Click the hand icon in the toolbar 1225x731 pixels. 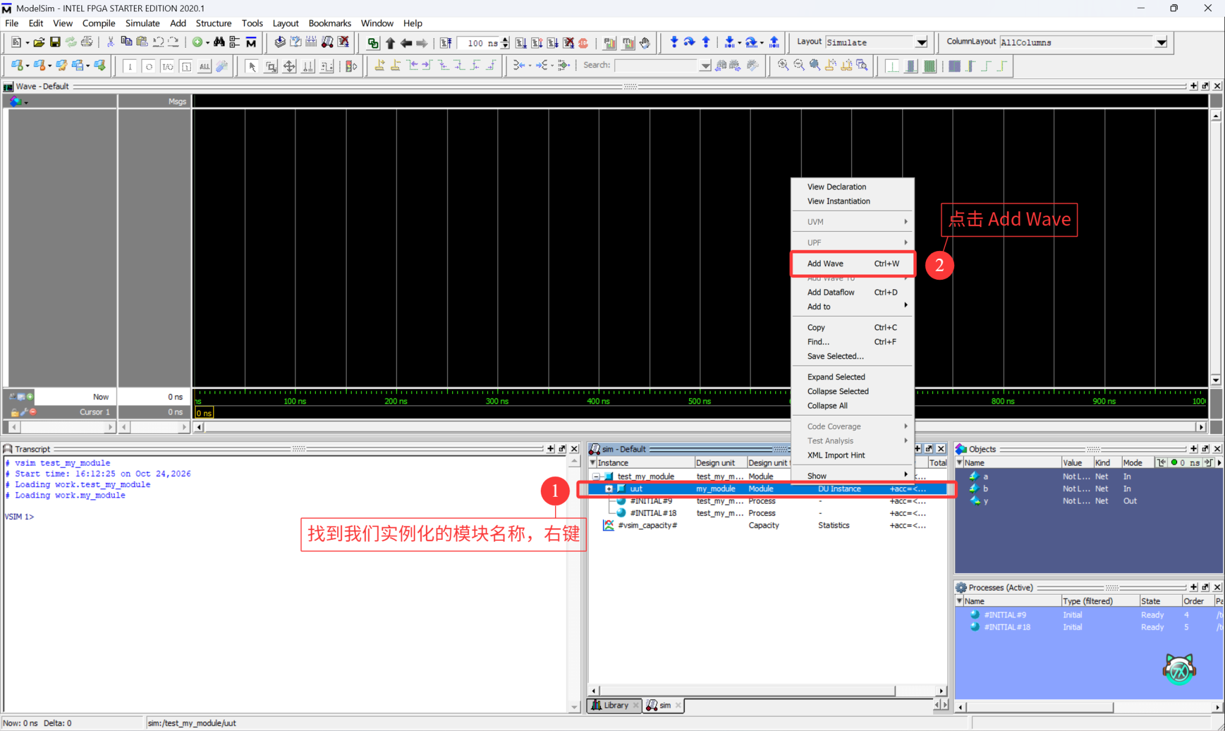click(645, 43)
